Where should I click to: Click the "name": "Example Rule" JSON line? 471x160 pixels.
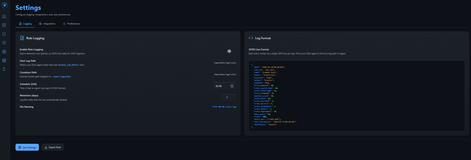[x=265, y=73]
